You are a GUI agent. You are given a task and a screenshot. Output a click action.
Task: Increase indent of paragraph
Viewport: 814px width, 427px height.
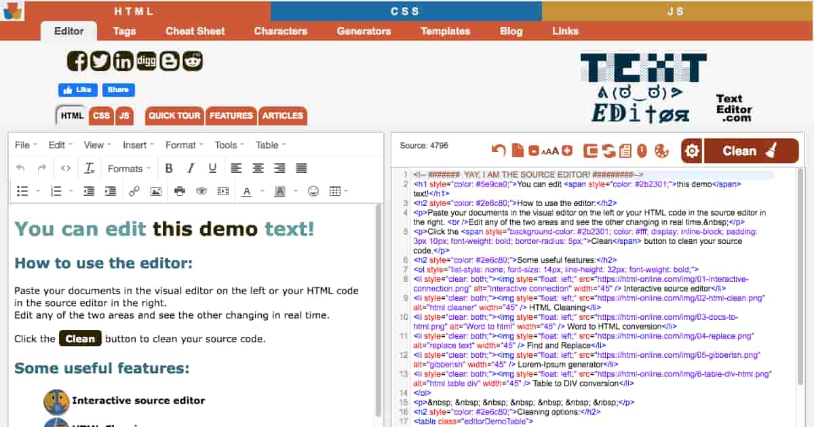pos(111,191)
